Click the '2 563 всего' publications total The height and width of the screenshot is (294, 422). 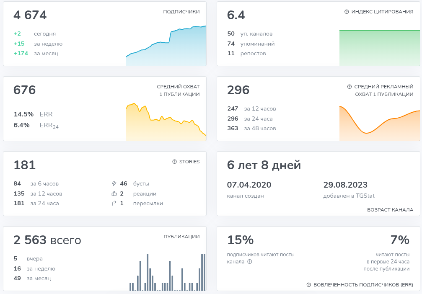coord(47,240)
